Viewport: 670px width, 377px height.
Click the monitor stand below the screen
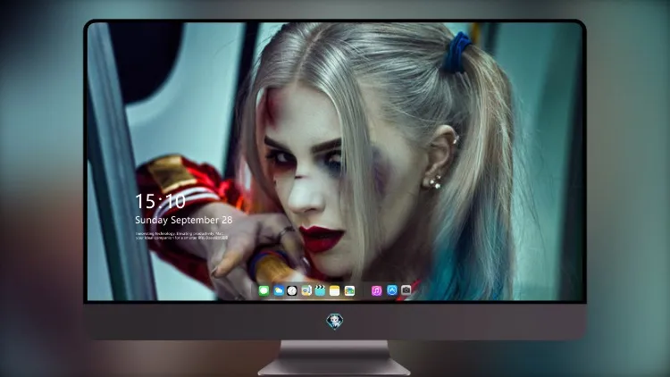pyautogui.click(x=334, y=358)
